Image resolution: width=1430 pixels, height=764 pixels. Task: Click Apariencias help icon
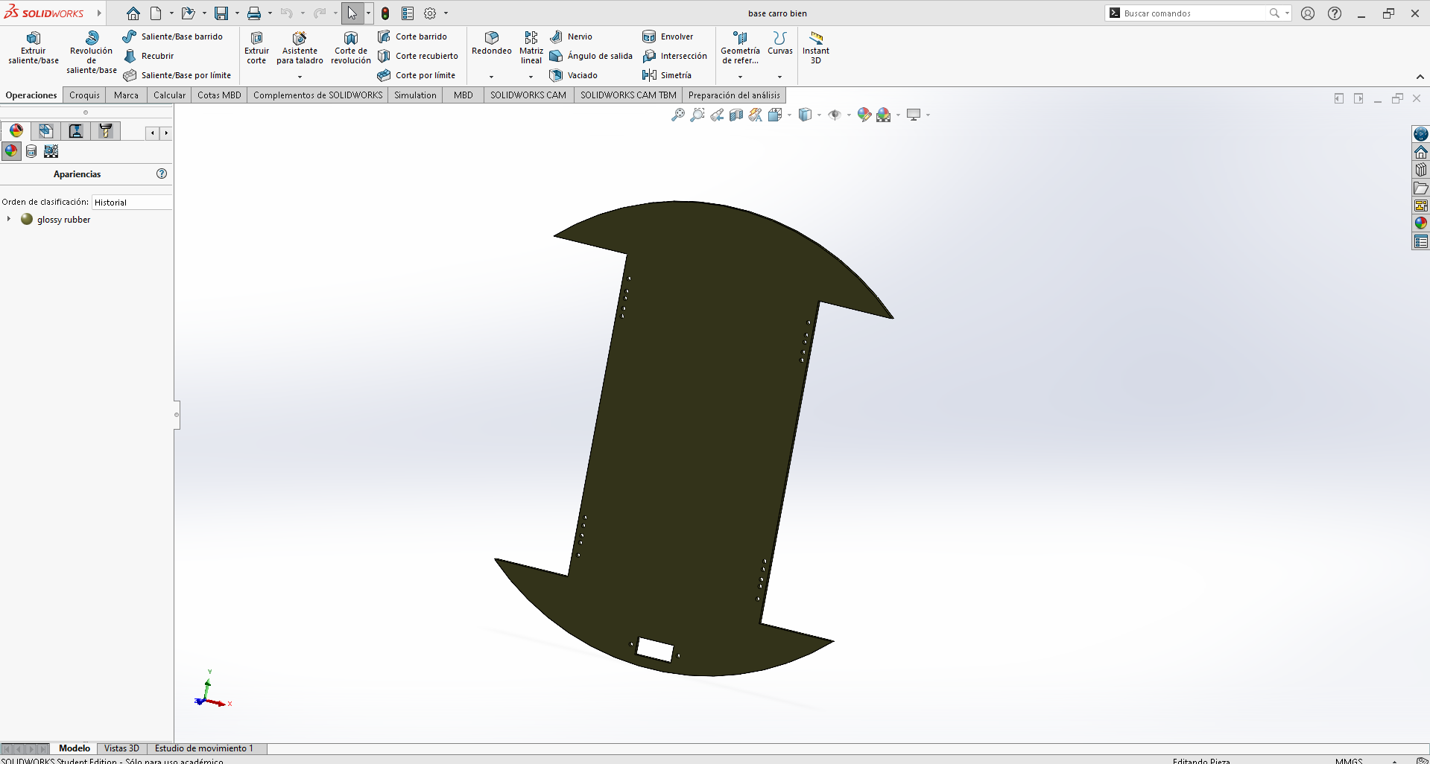tap(162, 174)
